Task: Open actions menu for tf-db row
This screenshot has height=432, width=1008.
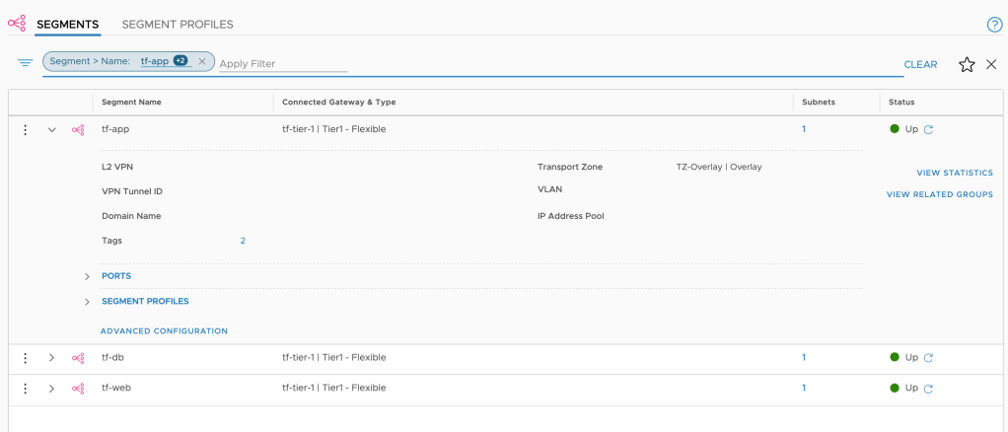Action: (x=26, y=358)
